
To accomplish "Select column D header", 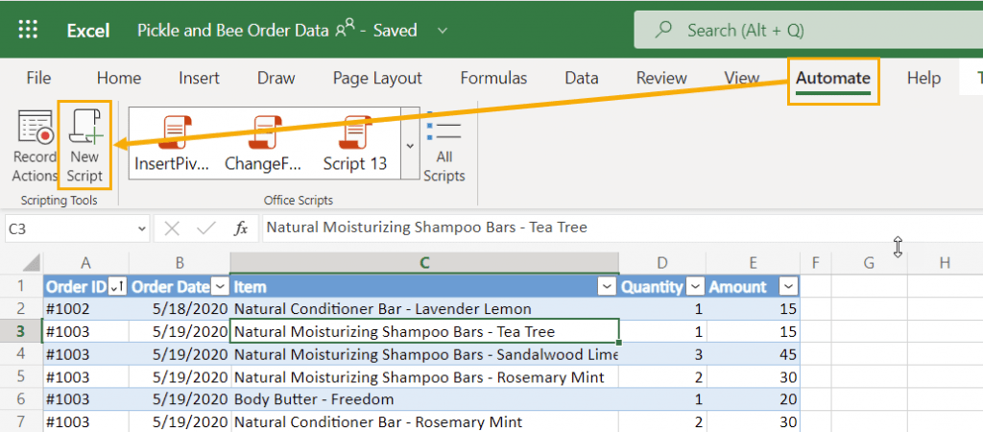I will point(662,263).
